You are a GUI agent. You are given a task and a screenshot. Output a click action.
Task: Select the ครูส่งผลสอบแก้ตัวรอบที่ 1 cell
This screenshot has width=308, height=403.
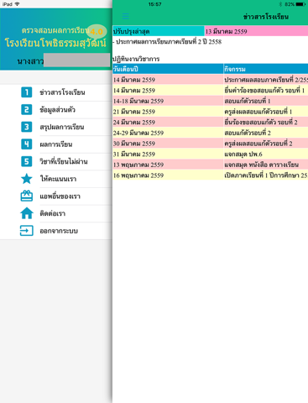[266, 112]
